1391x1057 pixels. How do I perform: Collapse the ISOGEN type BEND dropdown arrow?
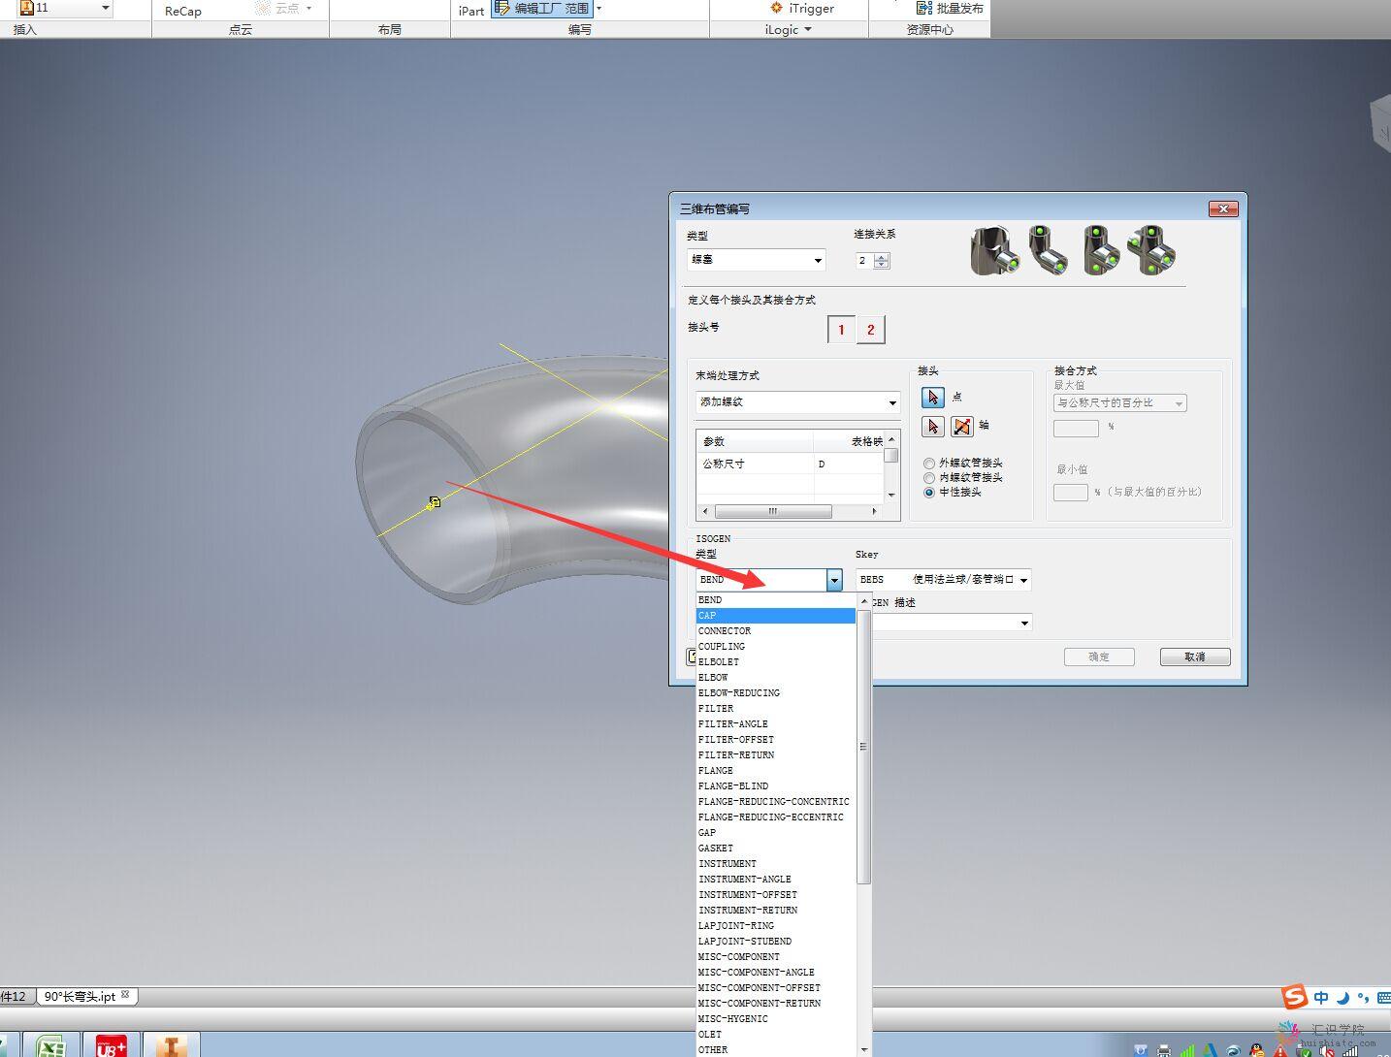tap(834, 580)
